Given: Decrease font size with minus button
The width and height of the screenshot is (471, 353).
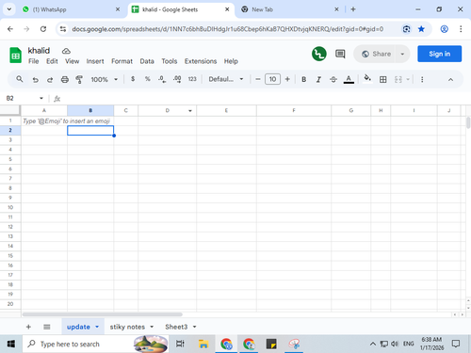Looking at the screenshot, I should [x=258, y=79].
